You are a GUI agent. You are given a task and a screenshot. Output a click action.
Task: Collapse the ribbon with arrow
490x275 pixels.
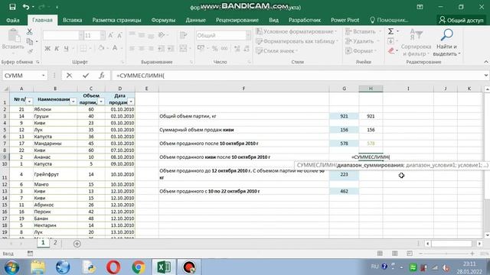pyautogui.click(x=486, y=62)
